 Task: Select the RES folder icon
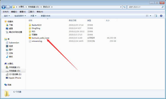coord(30,31)
